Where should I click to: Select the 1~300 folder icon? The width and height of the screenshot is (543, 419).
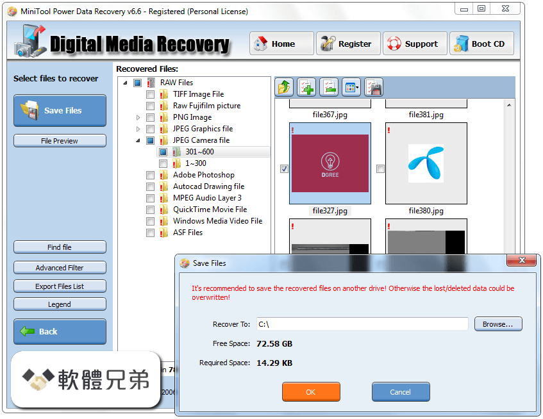click(x=176, y=163)
